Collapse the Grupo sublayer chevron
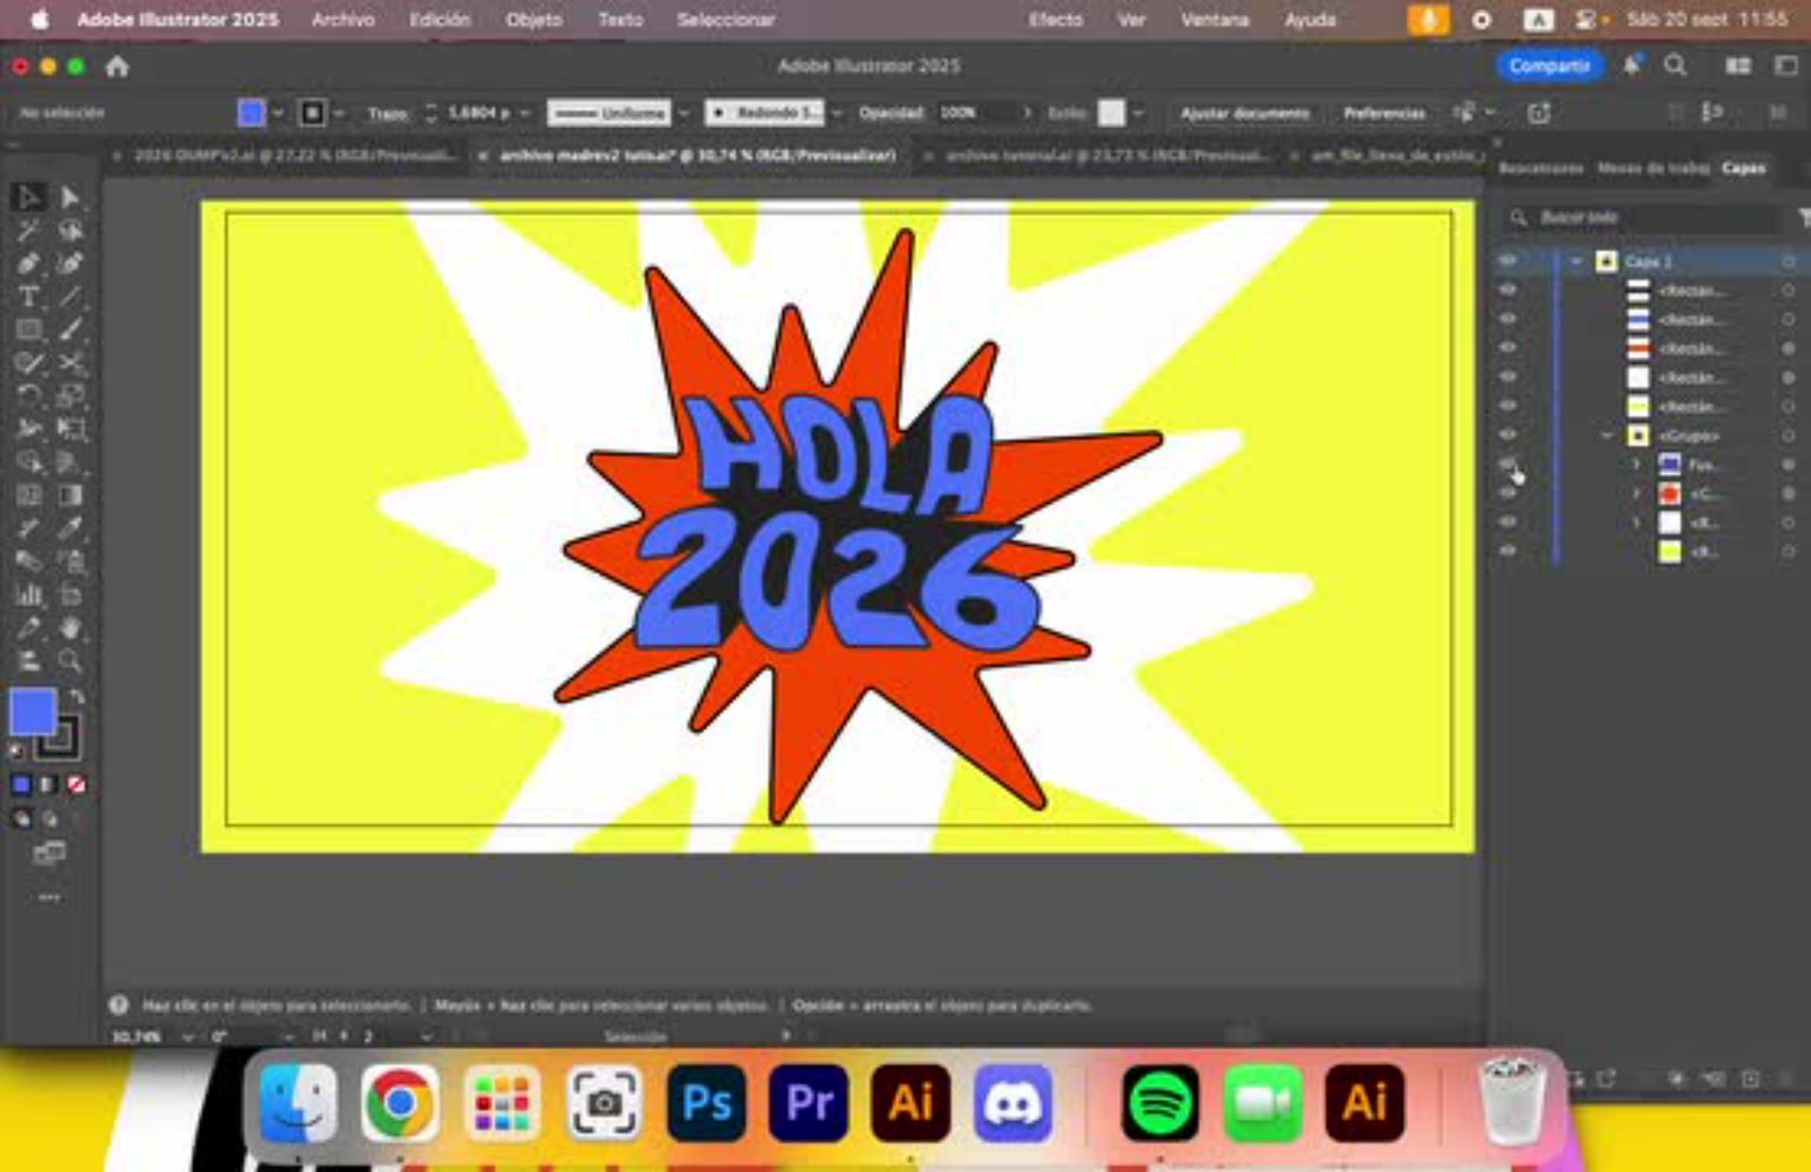The width and height of the screenshot is (1811, 1172). [1607, 436]
